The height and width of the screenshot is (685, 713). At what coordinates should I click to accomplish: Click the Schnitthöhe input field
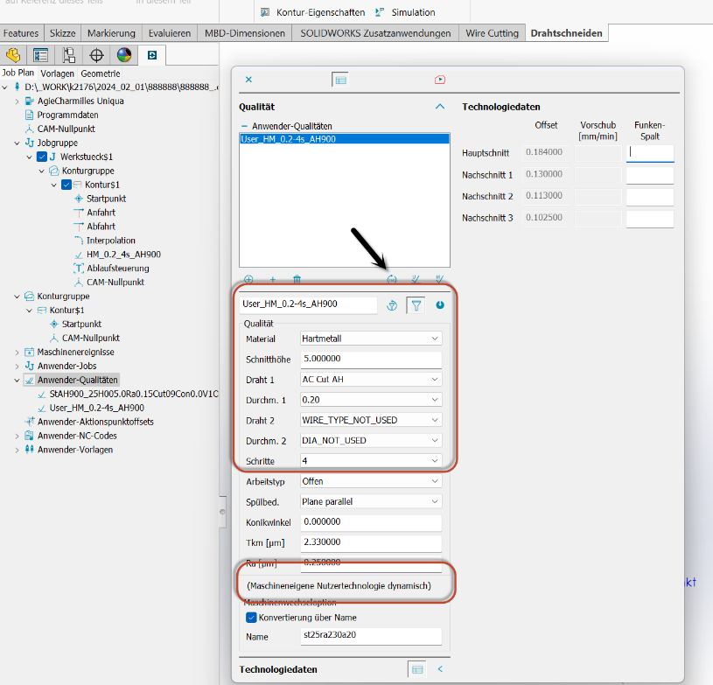point(369,359)
